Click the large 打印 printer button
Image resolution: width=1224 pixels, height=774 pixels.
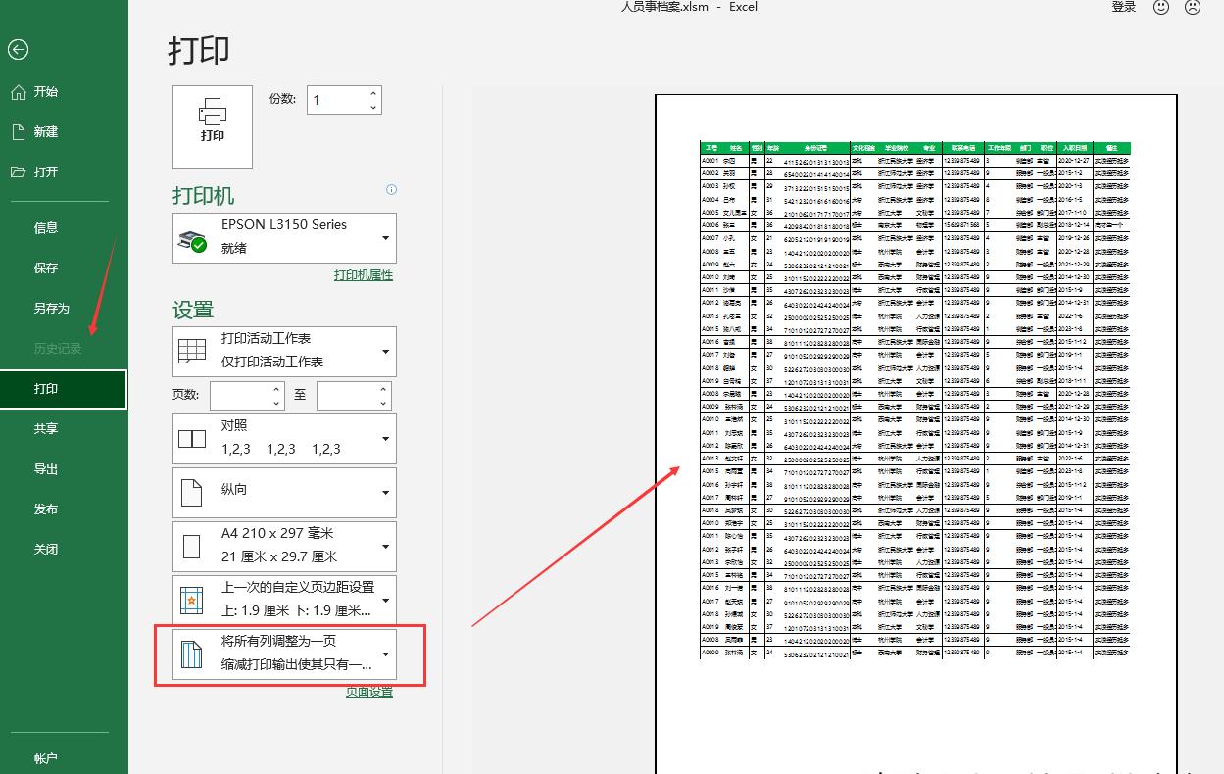pyautogui.click(x=213, y=126)
